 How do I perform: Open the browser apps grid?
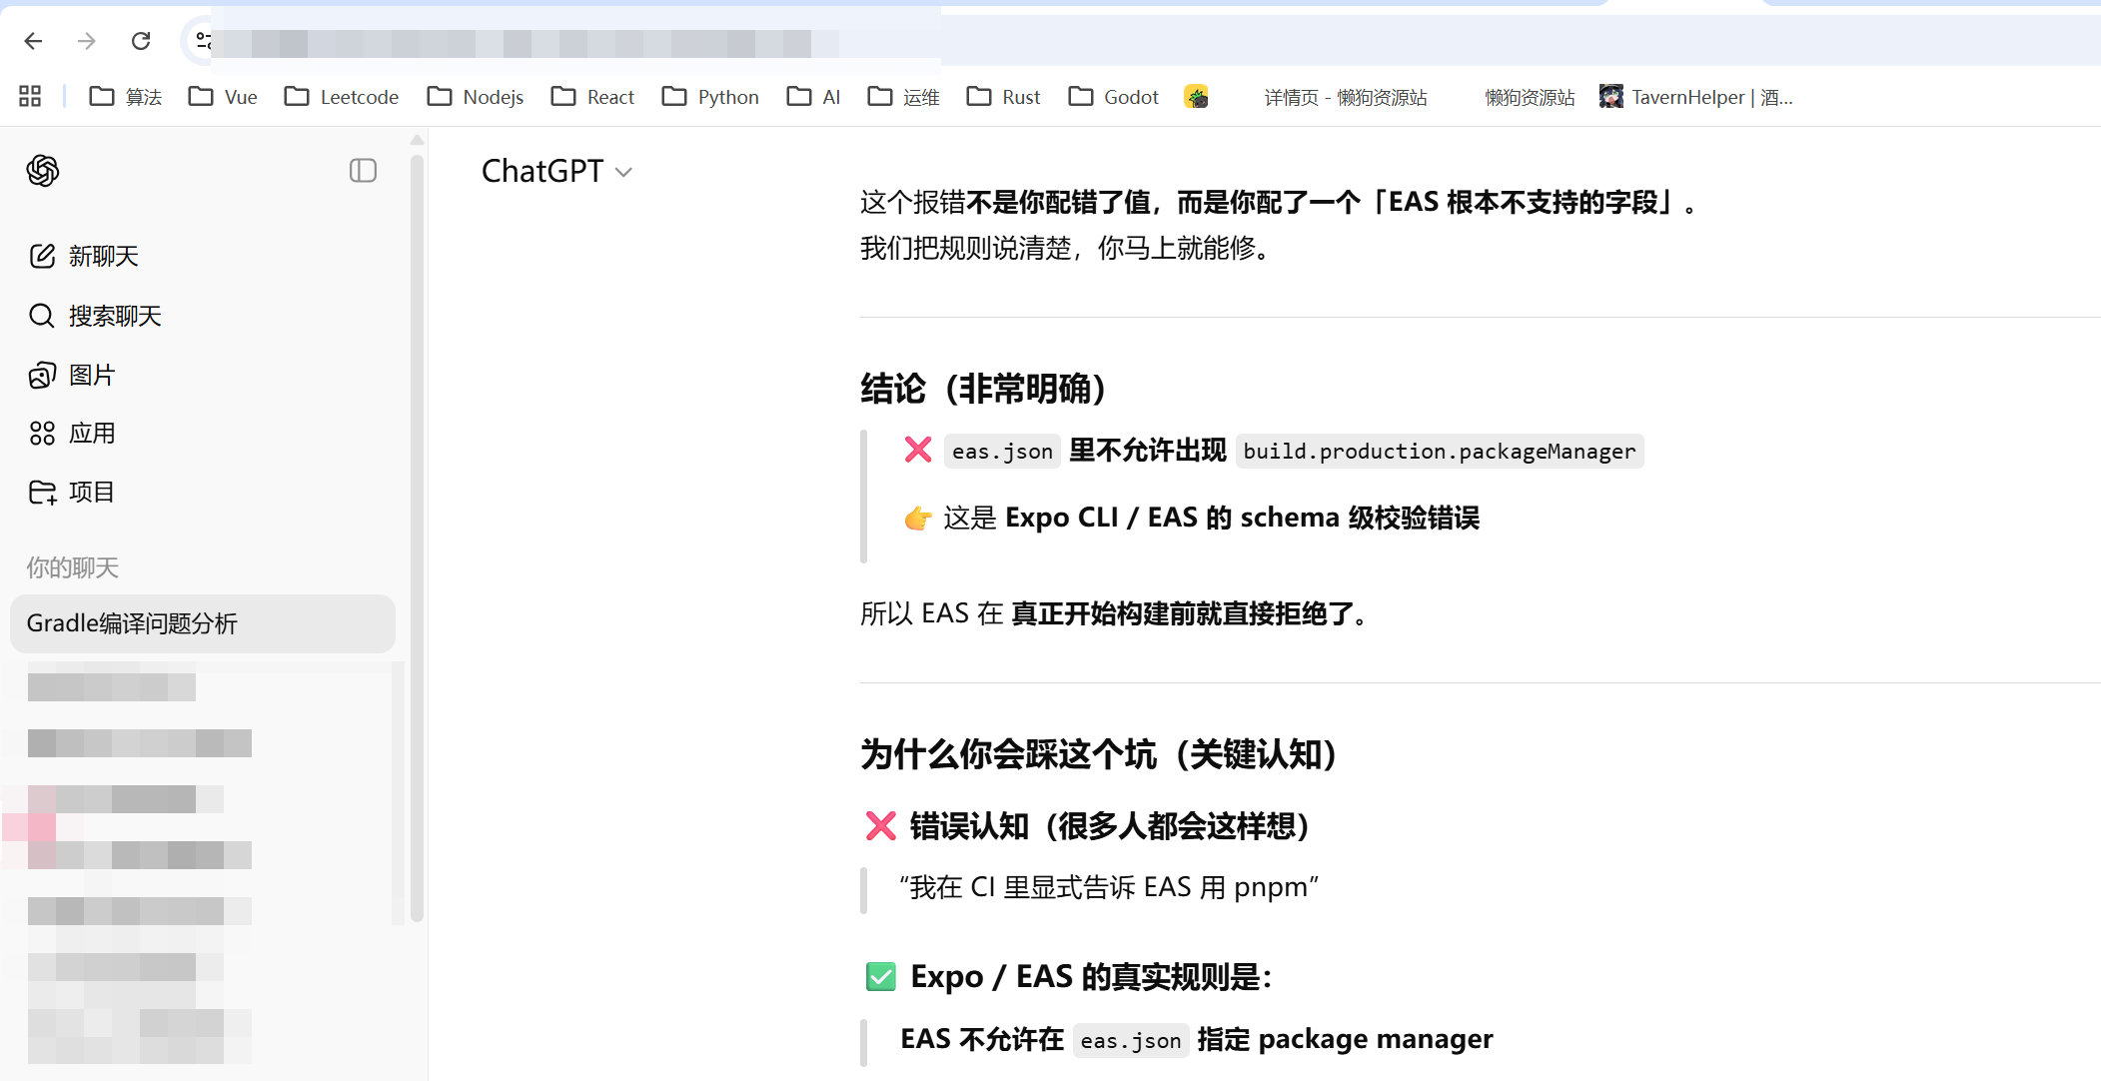pyautogui.click(x=30, y=96)
